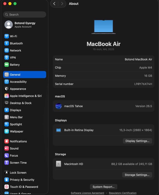Select Desktop & Dock icon
159x195 pixels.
(7, 103)
